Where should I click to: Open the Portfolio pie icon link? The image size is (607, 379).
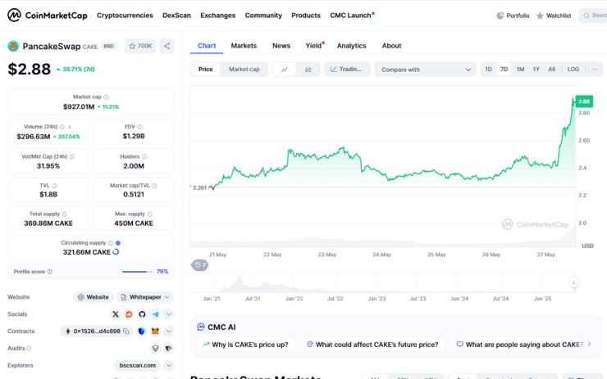click(x=513, y=16)
